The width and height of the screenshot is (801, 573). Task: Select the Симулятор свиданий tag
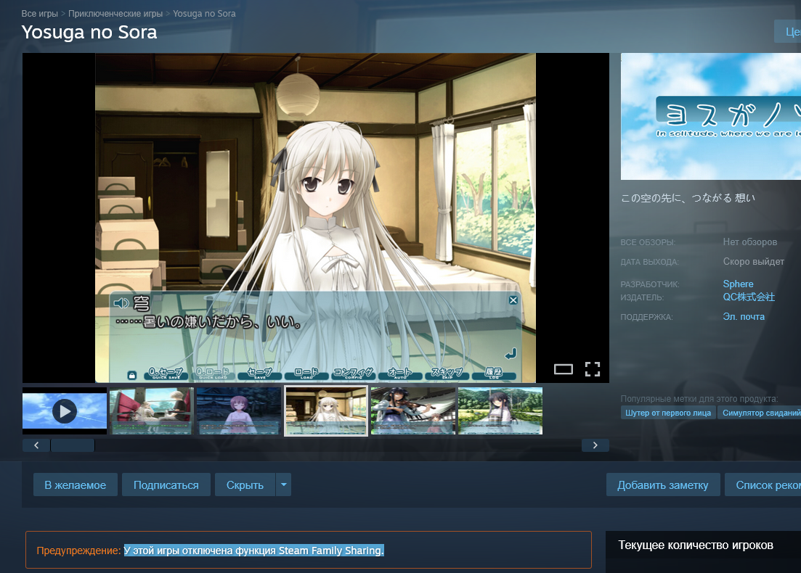coord(760,413)
